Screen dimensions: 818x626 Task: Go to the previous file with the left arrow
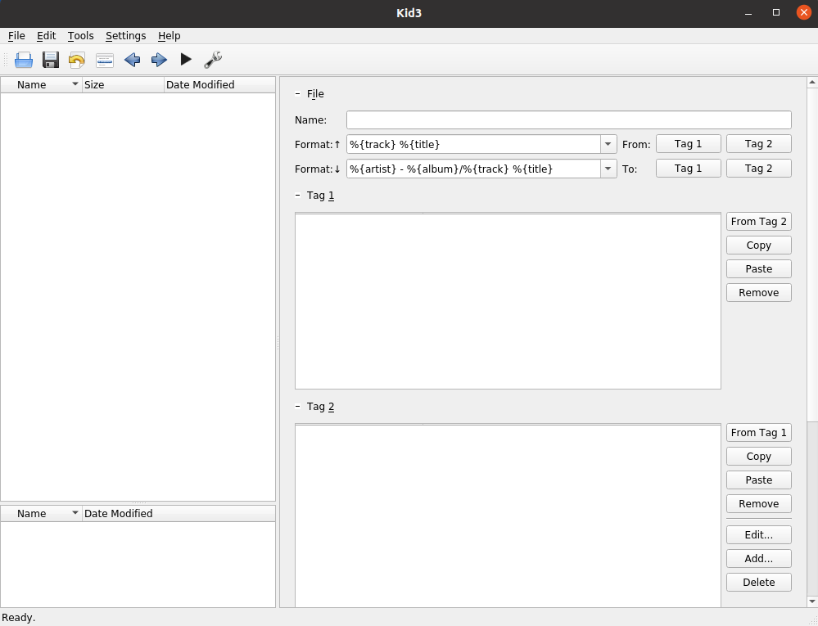(x=132, y=59)
